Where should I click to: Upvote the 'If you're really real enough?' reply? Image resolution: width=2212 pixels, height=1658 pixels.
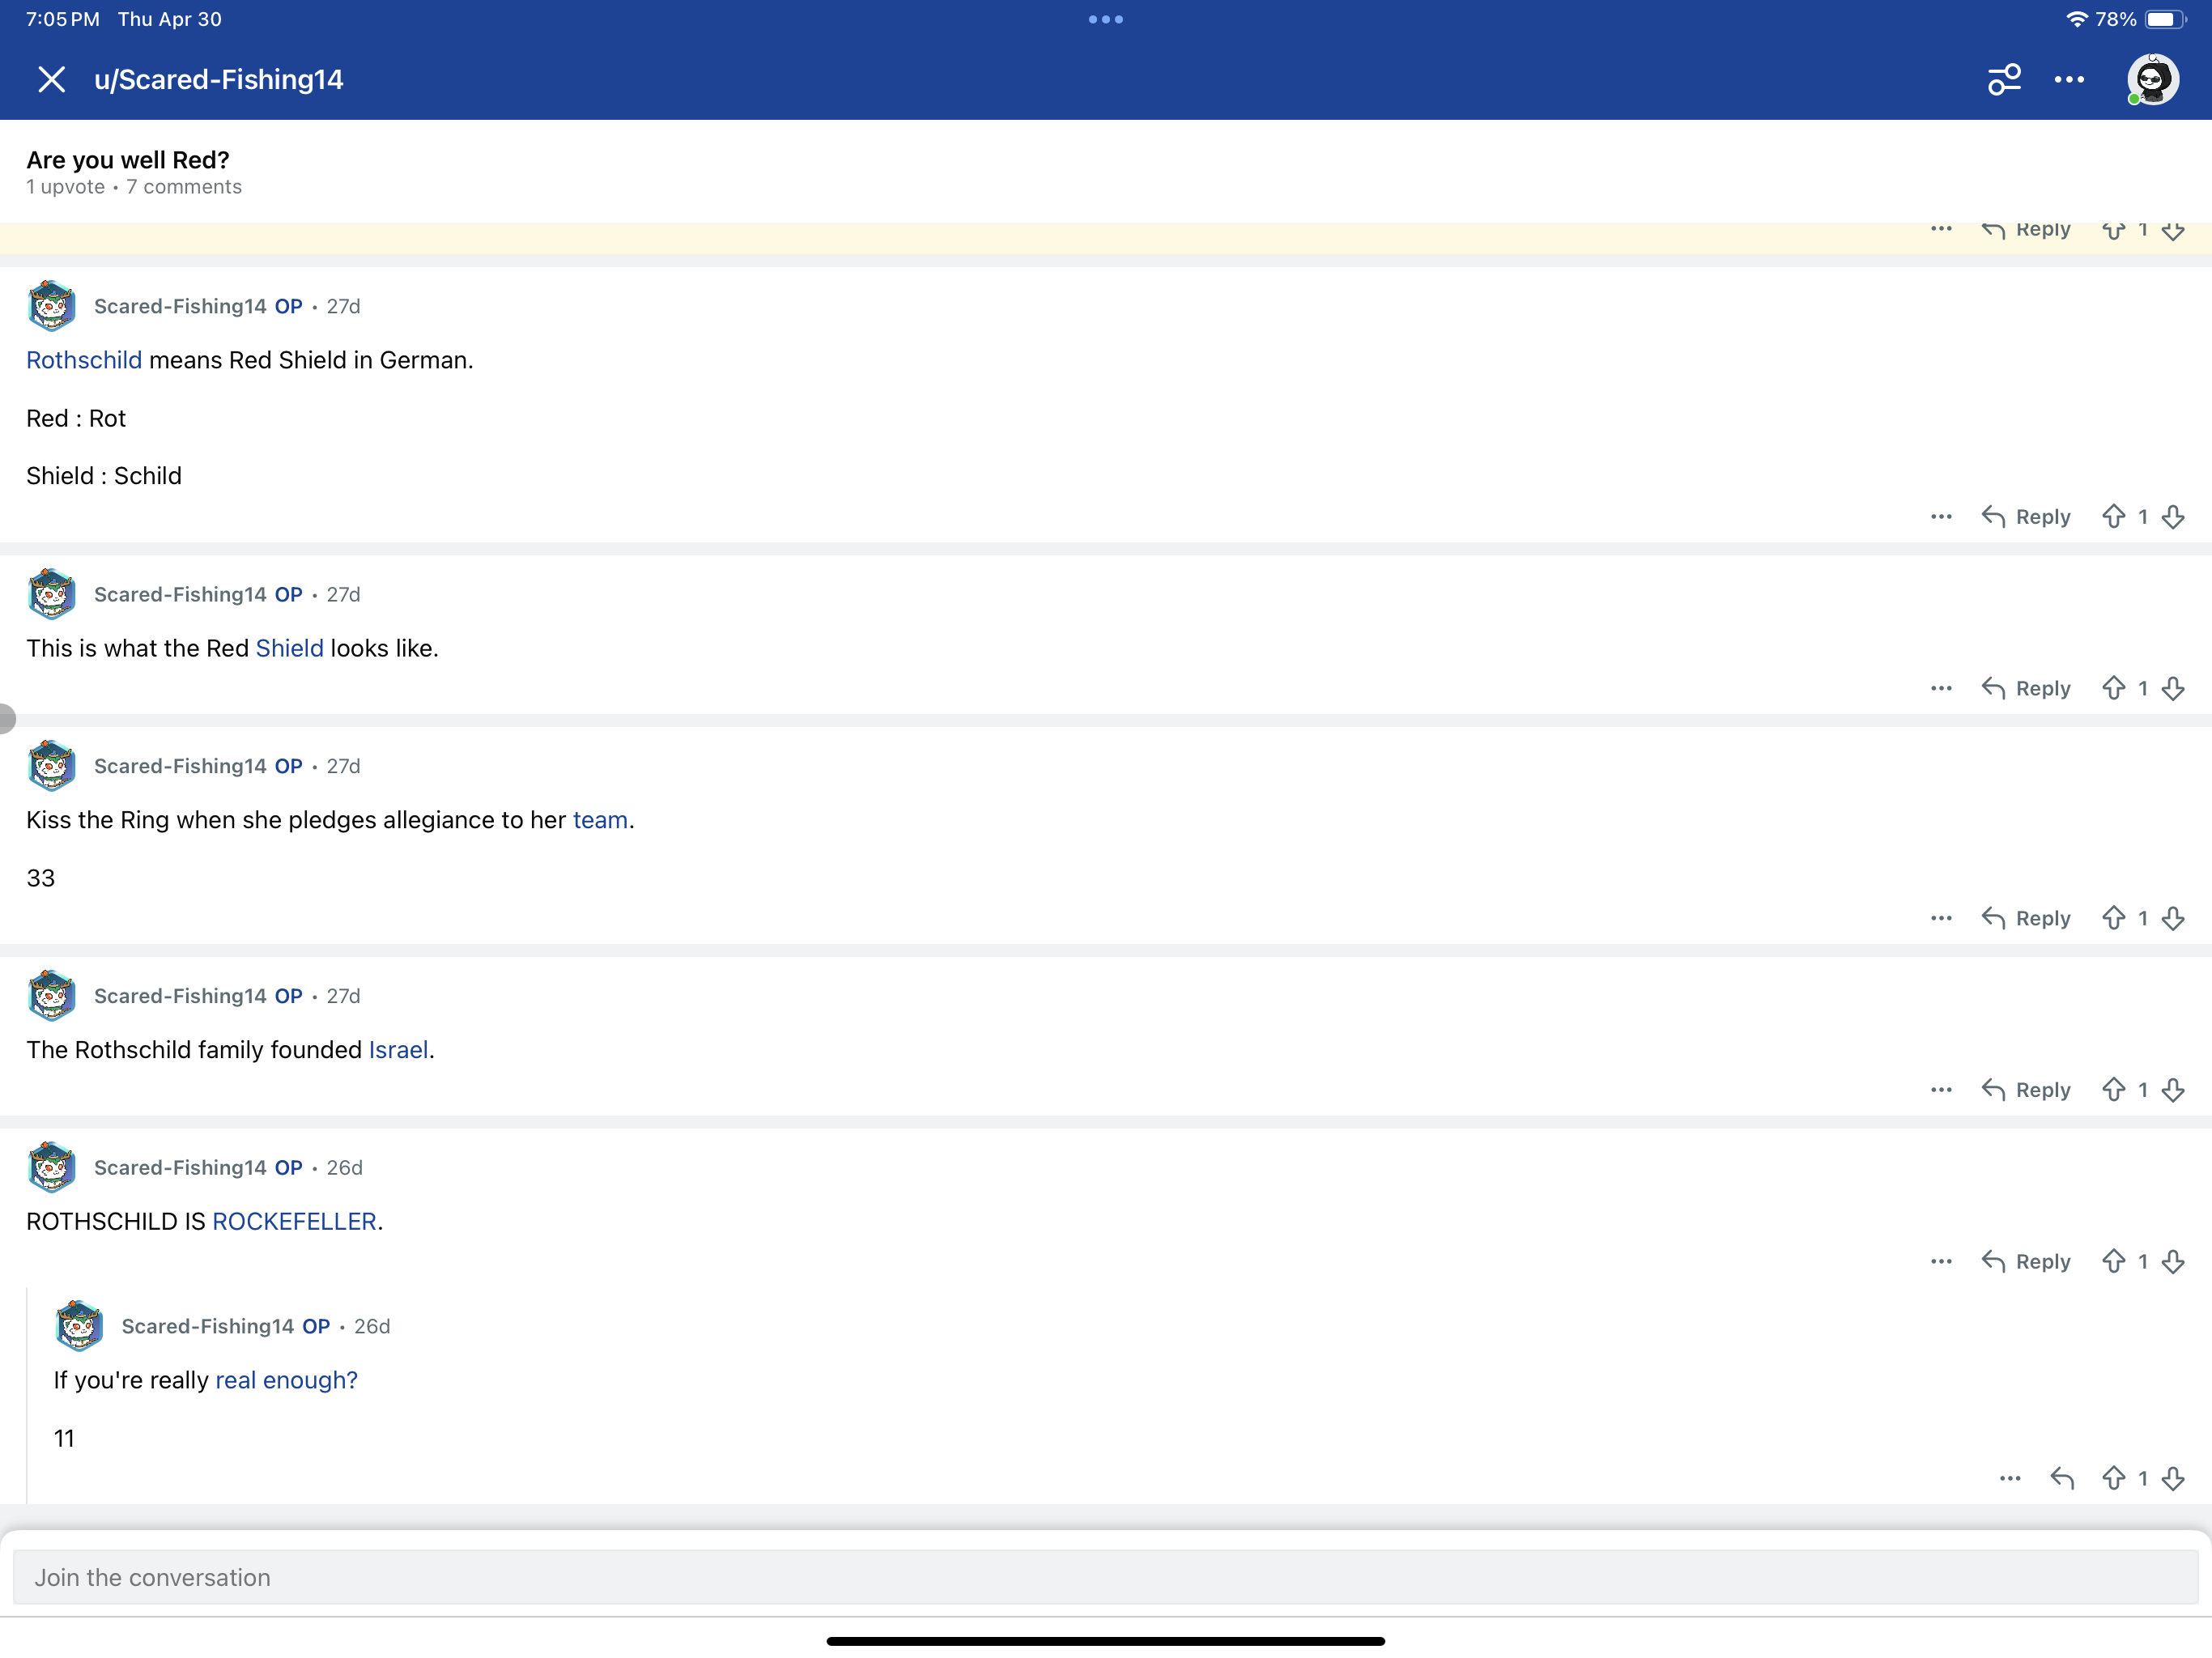(x=2113, y=1478)
